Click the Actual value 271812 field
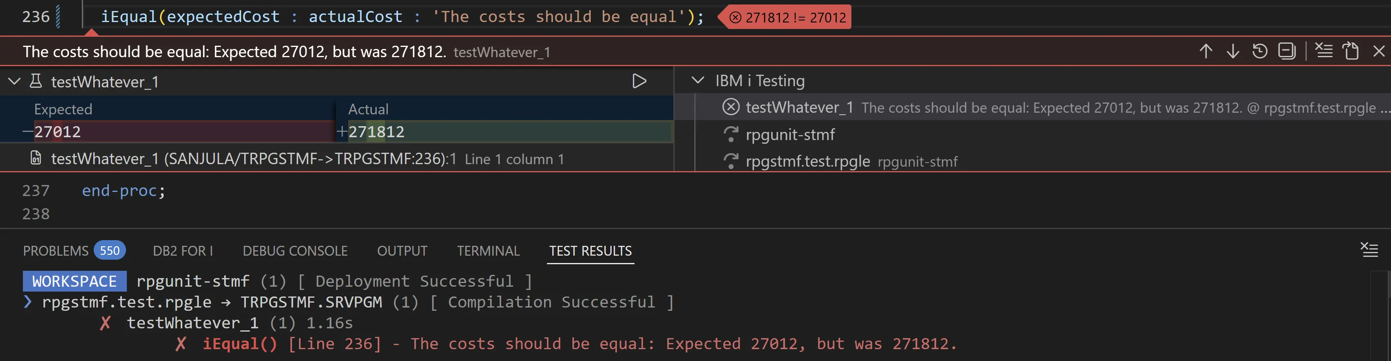This screenshot has height=361, width=1391. click(376, 132)
